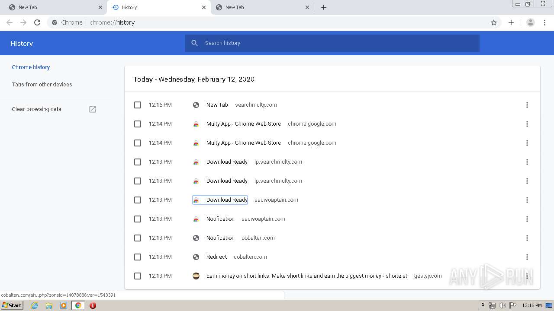Open first Multy App - Chrome Web Store link
Screen dimensions: 554x311
(244, 124)
